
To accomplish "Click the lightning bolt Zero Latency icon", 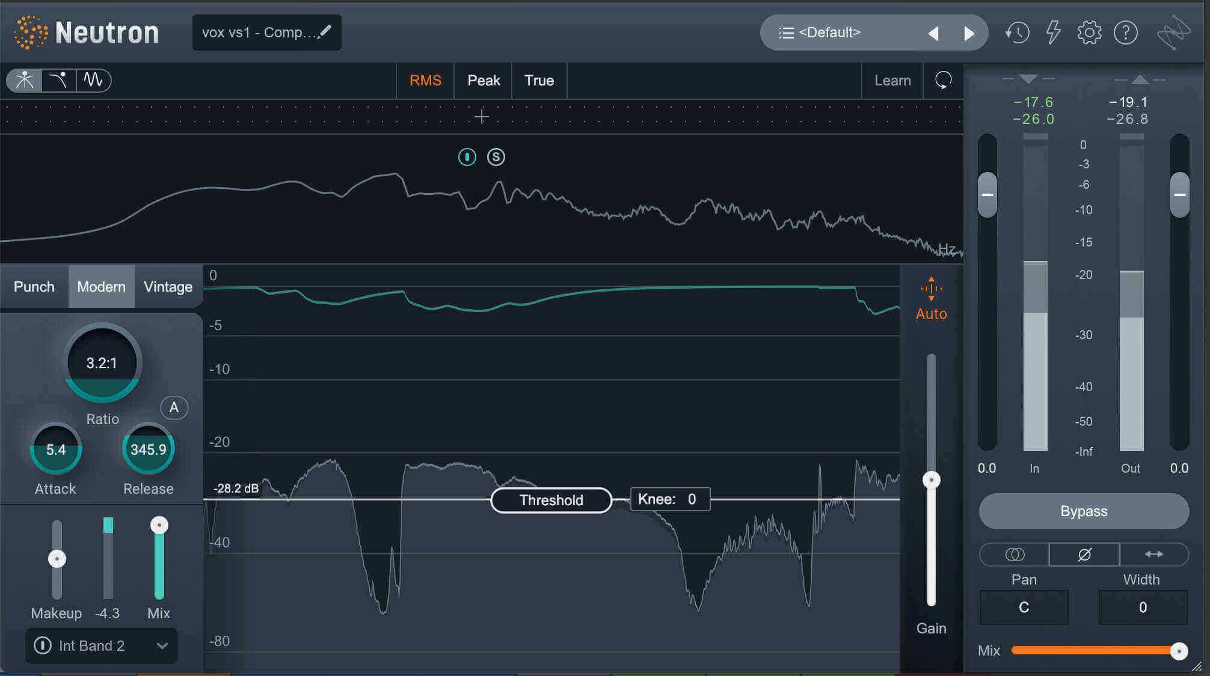I will point(1053,32).
